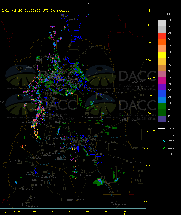Click the pink VBBB arrow icon
The image size is (181, 215).
tap(162, 154)
